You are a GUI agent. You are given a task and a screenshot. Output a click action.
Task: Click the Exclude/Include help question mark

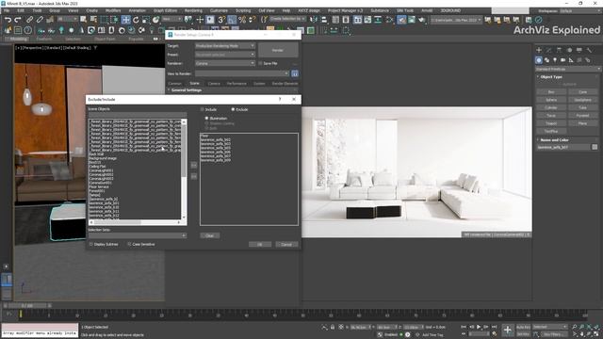pos(280,99)
